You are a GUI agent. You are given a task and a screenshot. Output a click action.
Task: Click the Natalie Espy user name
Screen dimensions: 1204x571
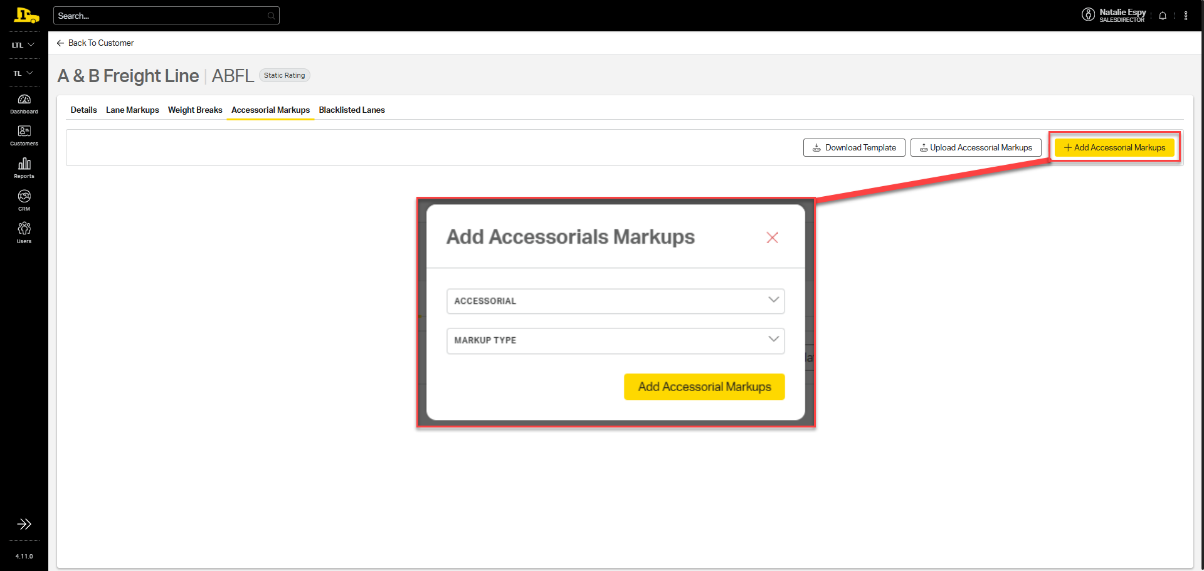click(1122, 12)
